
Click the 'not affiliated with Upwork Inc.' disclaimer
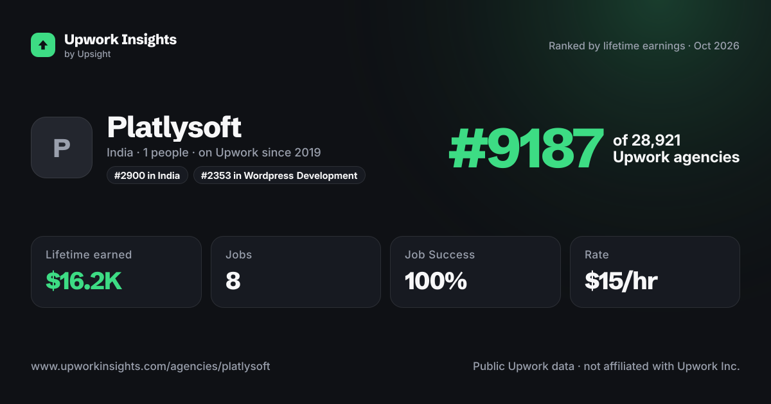click(661, 367)
